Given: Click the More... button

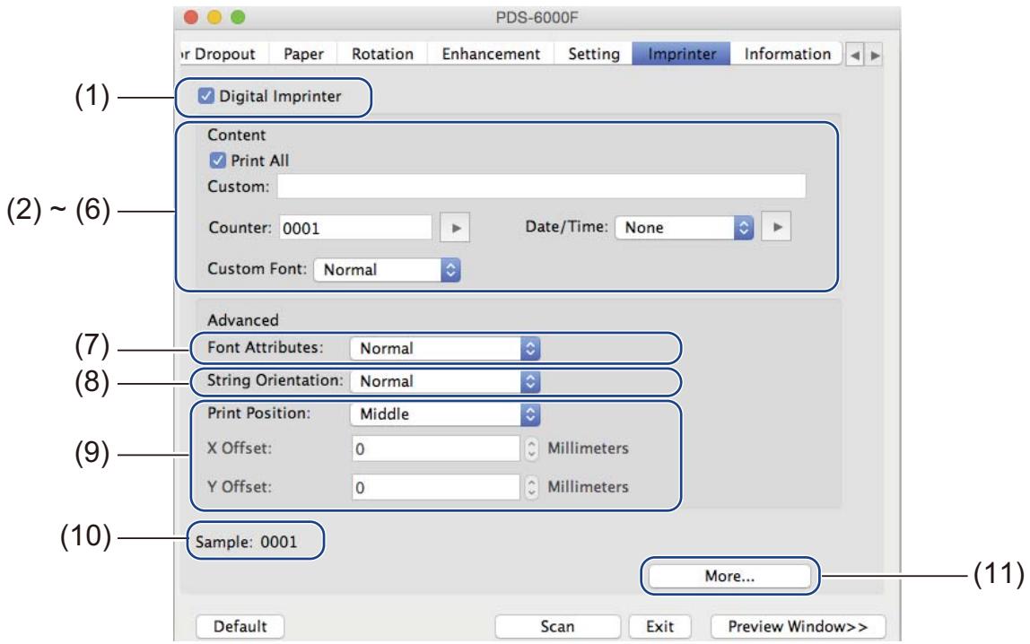Looking at the screenshot, I should tap(729, 577).
